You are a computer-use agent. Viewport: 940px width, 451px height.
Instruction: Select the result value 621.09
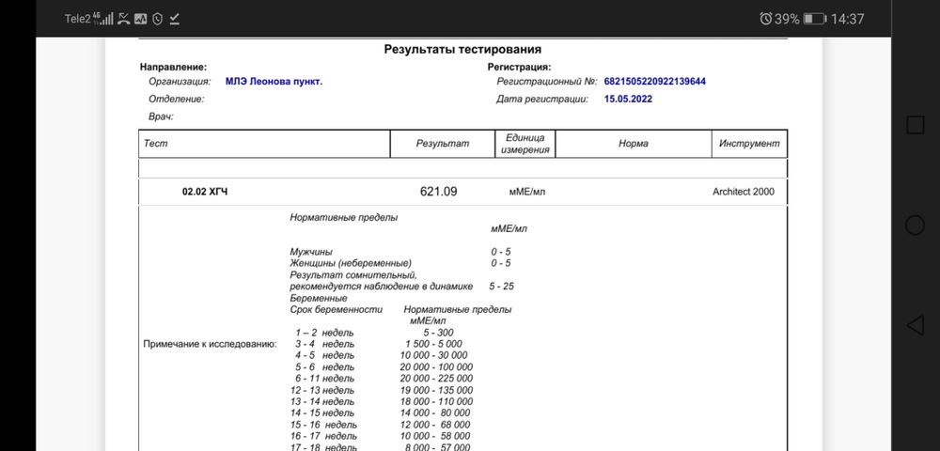point(439,192)
